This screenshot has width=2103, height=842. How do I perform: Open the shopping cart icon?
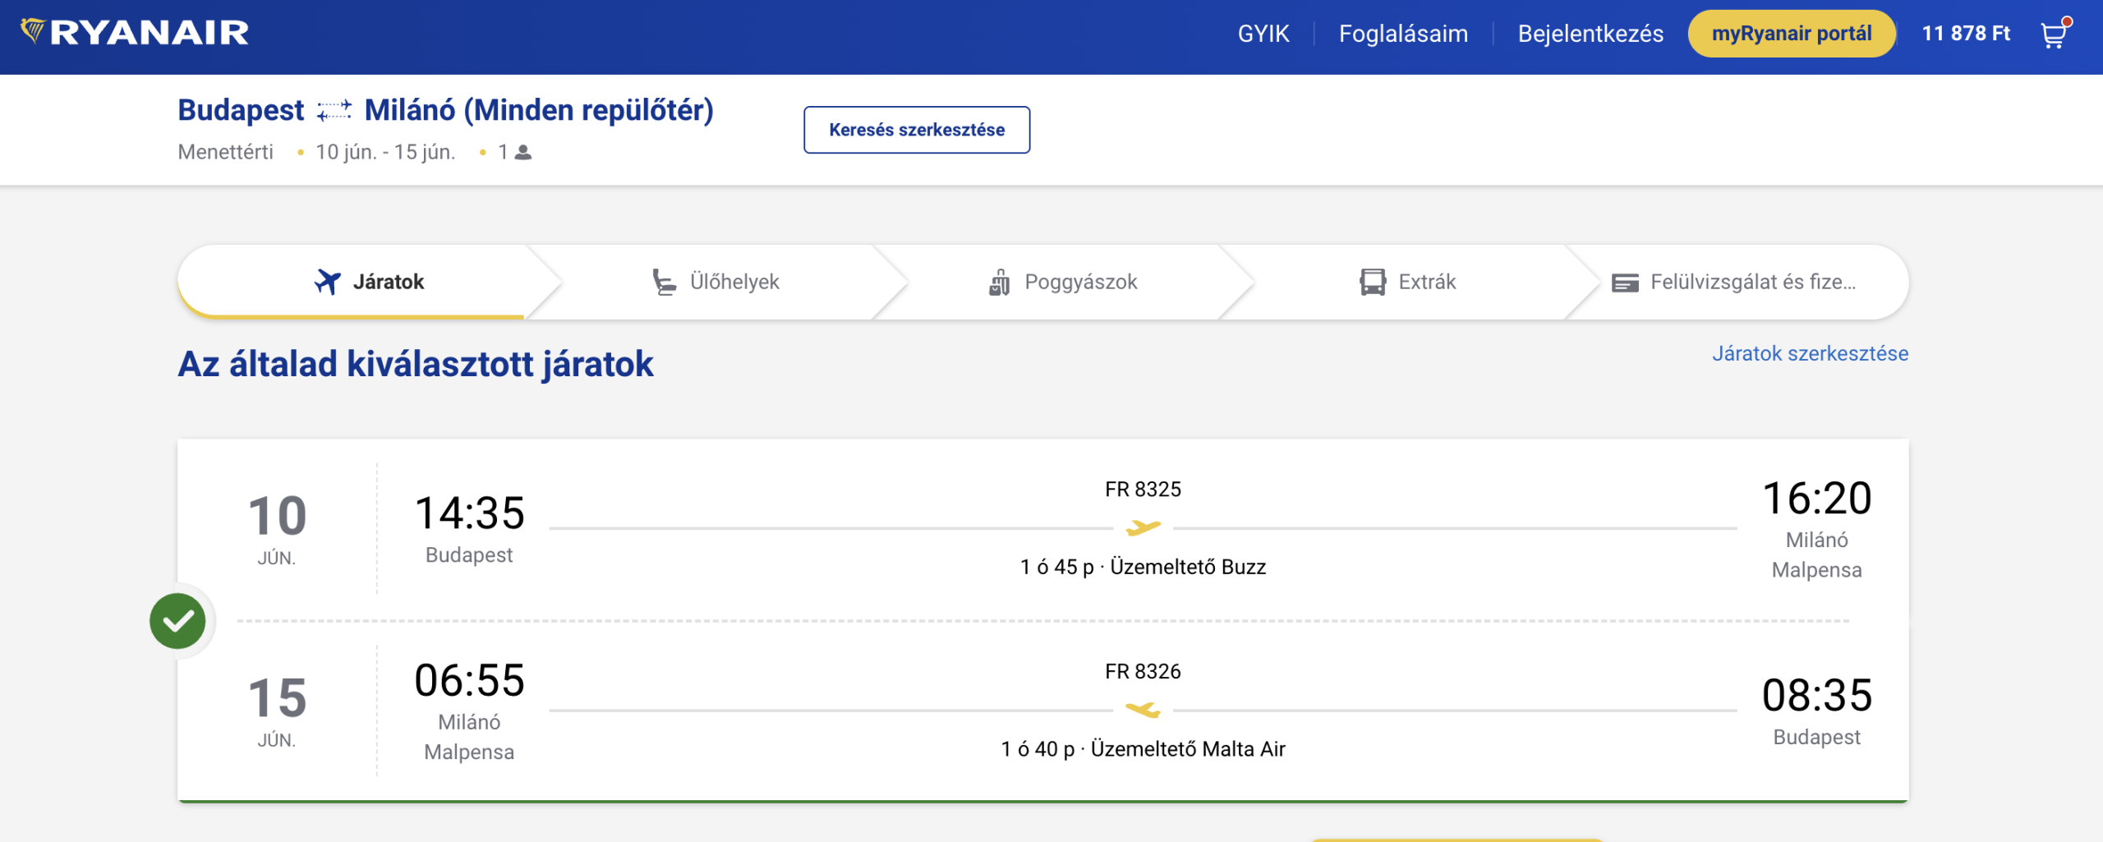[2055, 34]
